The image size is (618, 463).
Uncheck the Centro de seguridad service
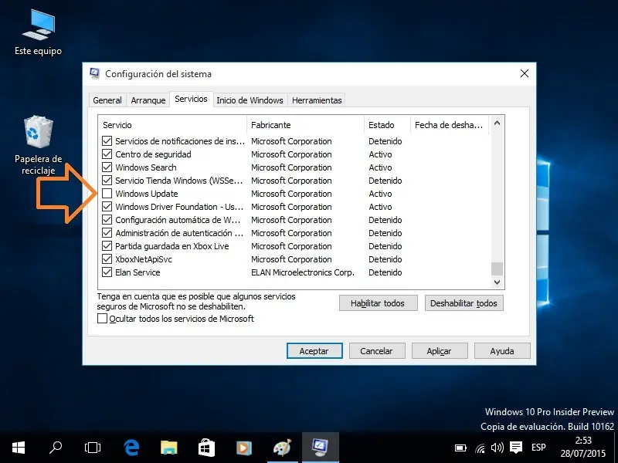click(107, 154)
